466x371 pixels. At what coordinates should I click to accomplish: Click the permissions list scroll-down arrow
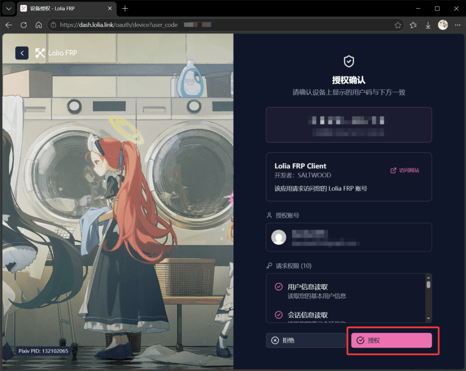pos(428,319)
